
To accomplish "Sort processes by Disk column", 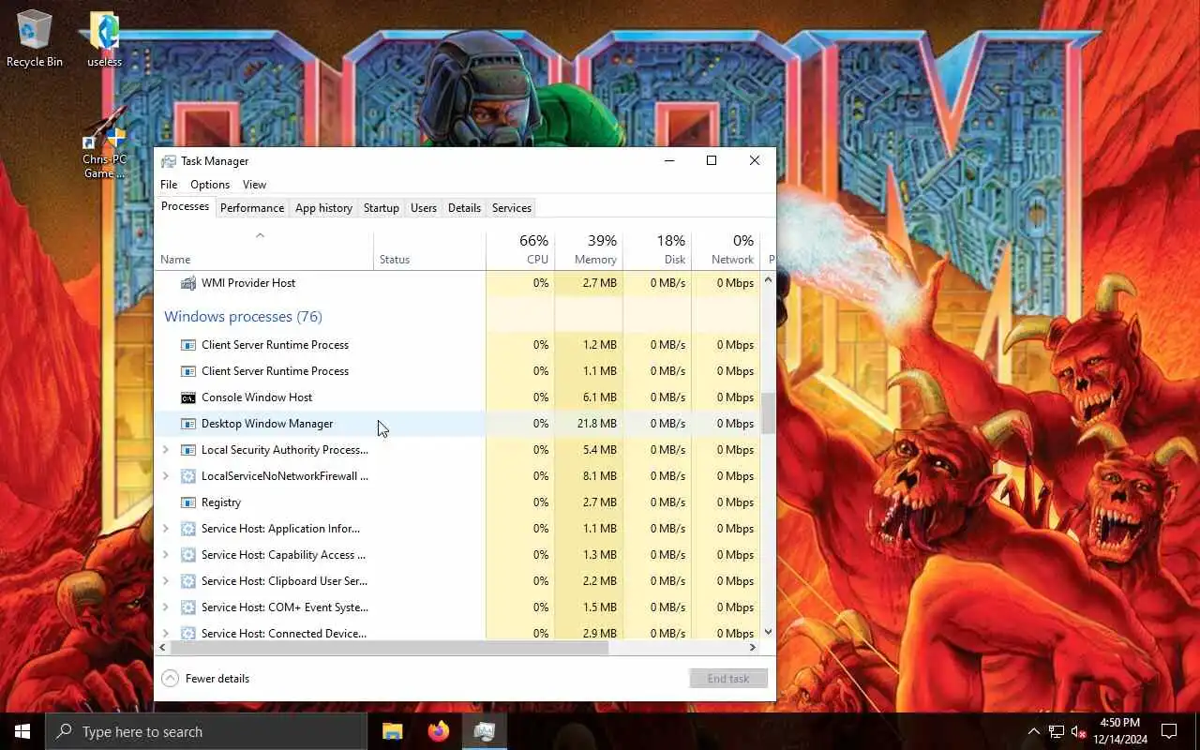I will (657, 249).
